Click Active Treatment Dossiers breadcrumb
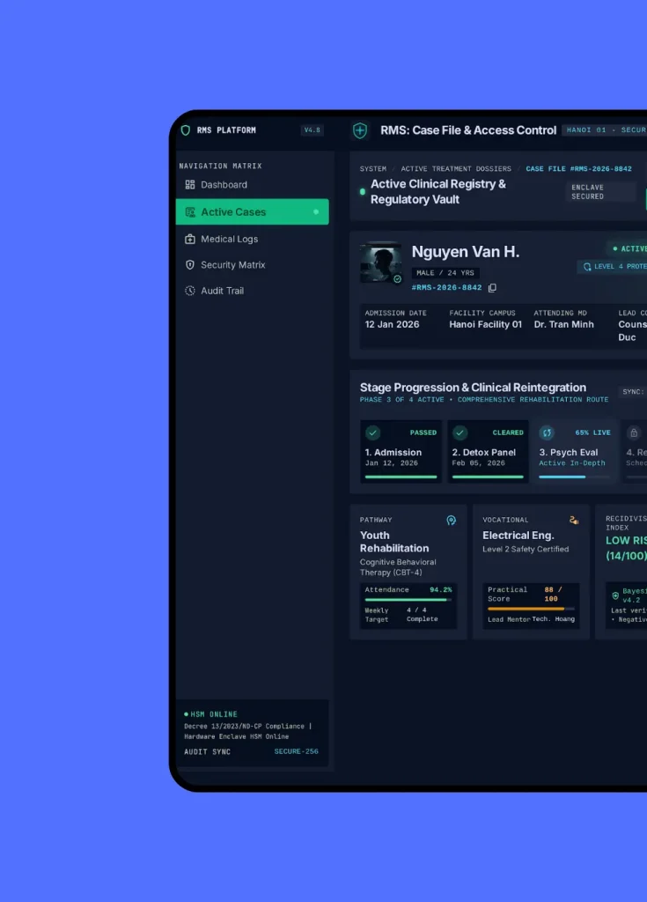Image resolution: width=647 pixels, height=902 pixels. point(456,169)
